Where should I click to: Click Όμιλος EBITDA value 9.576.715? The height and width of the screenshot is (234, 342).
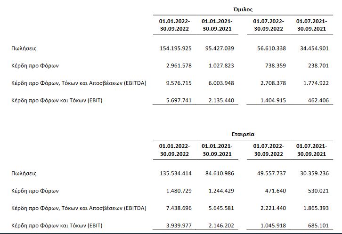[x=178, y=83]
